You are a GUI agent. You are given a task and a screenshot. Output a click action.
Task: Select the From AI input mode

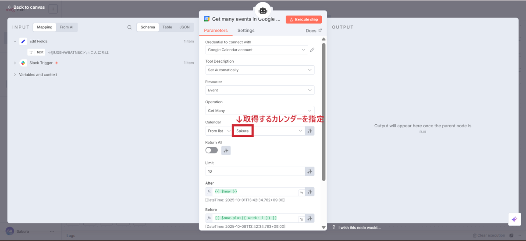(67, 27)
